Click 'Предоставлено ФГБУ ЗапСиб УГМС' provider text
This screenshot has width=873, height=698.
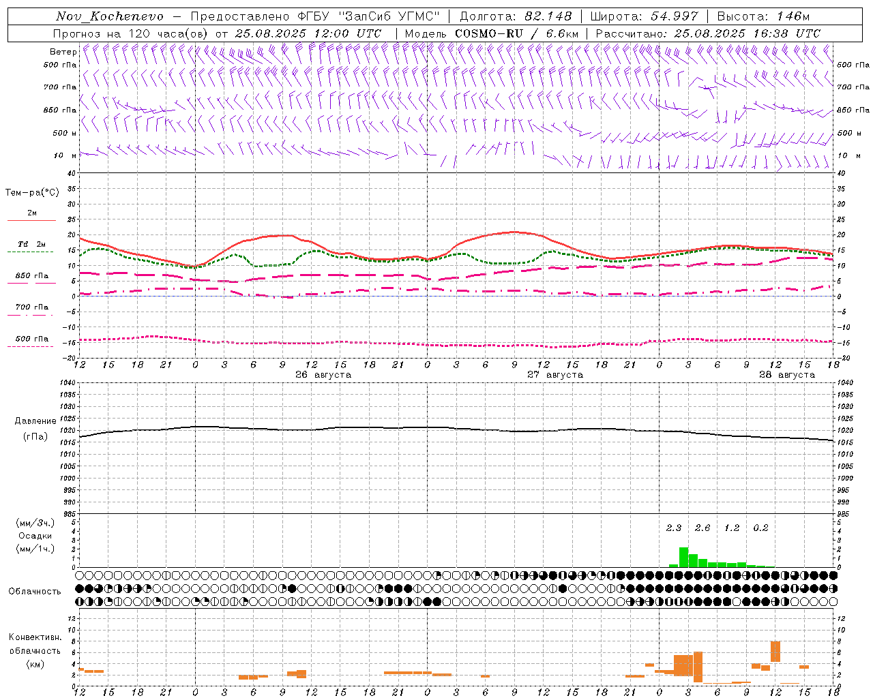[315, 16]
